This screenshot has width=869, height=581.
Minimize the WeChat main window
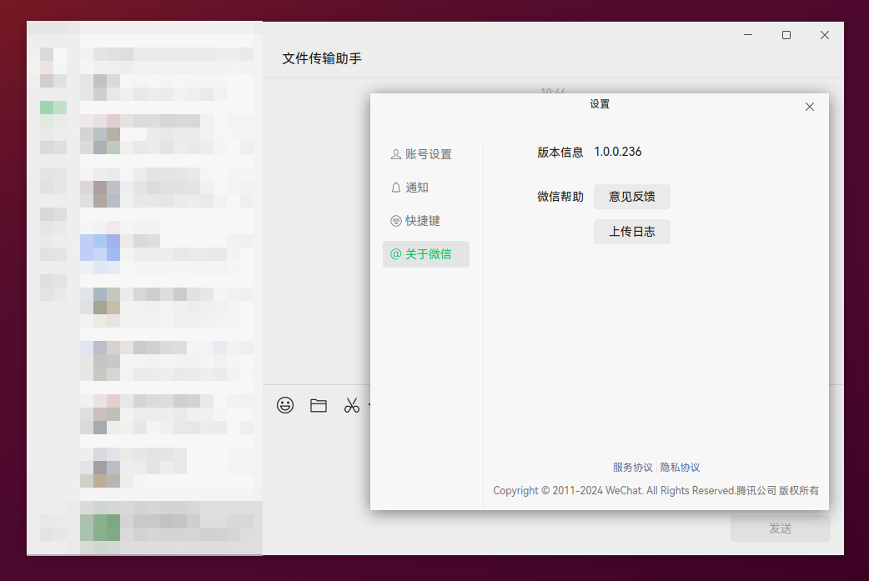click(x=748, y=35)
